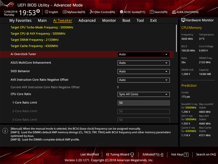Select SVID Behavior label
The width and height of the screenshot is (218, 164).
(x=20, y=71)
